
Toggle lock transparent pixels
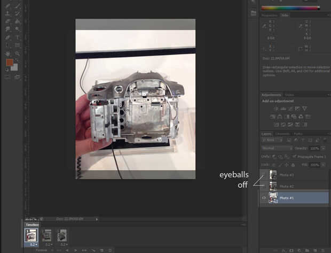point(274,165)
